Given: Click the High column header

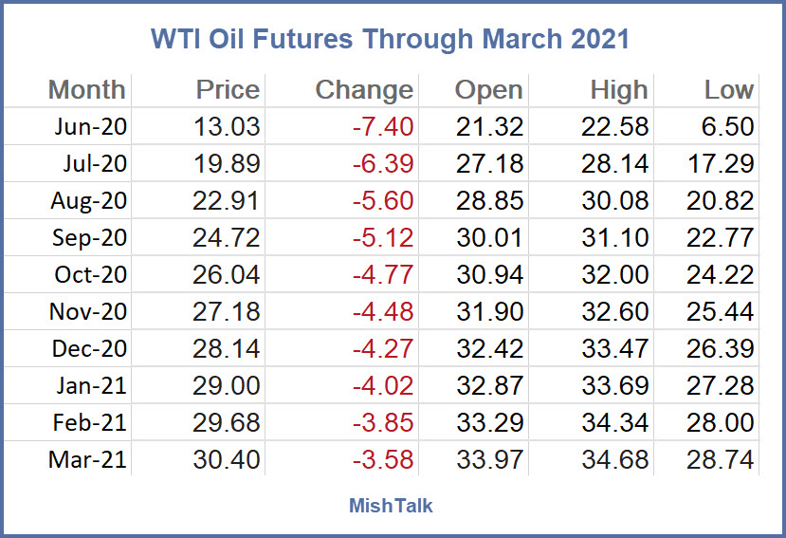Looking at the screenshot, I should 618,90.
